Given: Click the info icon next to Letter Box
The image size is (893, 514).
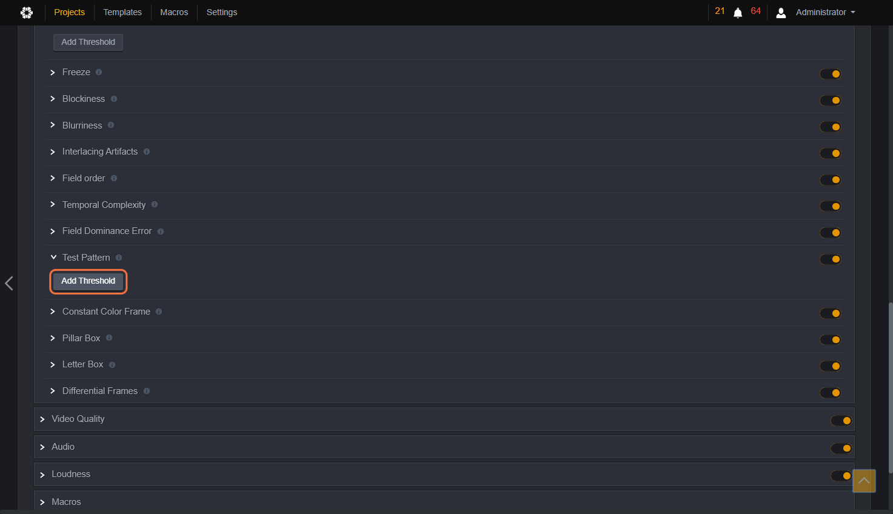Looking at the screenshot, I should 112,364.
